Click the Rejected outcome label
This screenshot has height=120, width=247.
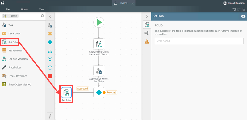pyautogui.click(x=111, y=92)
